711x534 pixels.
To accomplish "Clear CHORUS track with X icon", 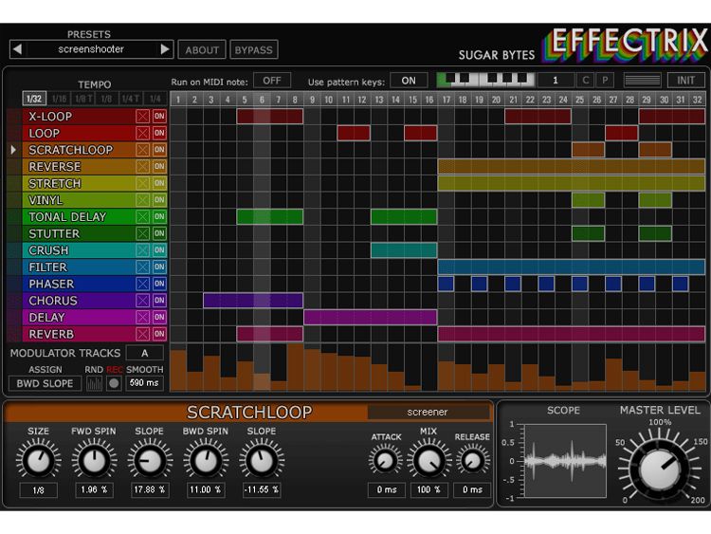I will tap(142, 301).
